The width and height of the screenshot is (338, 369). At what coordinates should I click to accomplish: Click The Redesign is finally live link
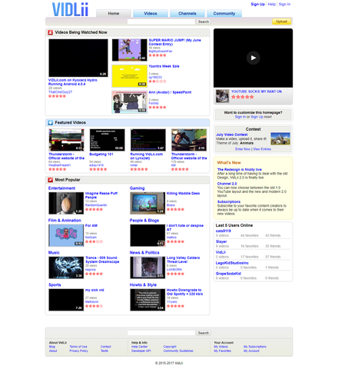pyautogui.click(x=240, y=170)
